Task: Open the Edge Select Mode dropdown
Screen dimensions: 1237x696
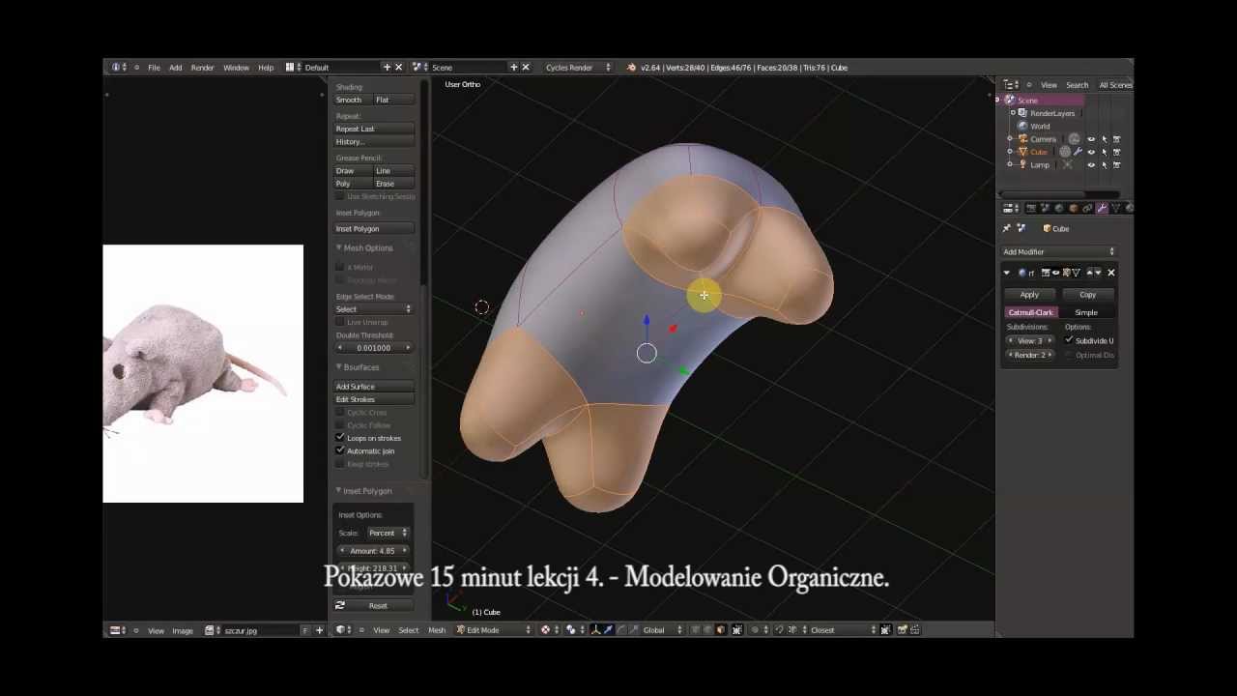Action: (374, 309)
